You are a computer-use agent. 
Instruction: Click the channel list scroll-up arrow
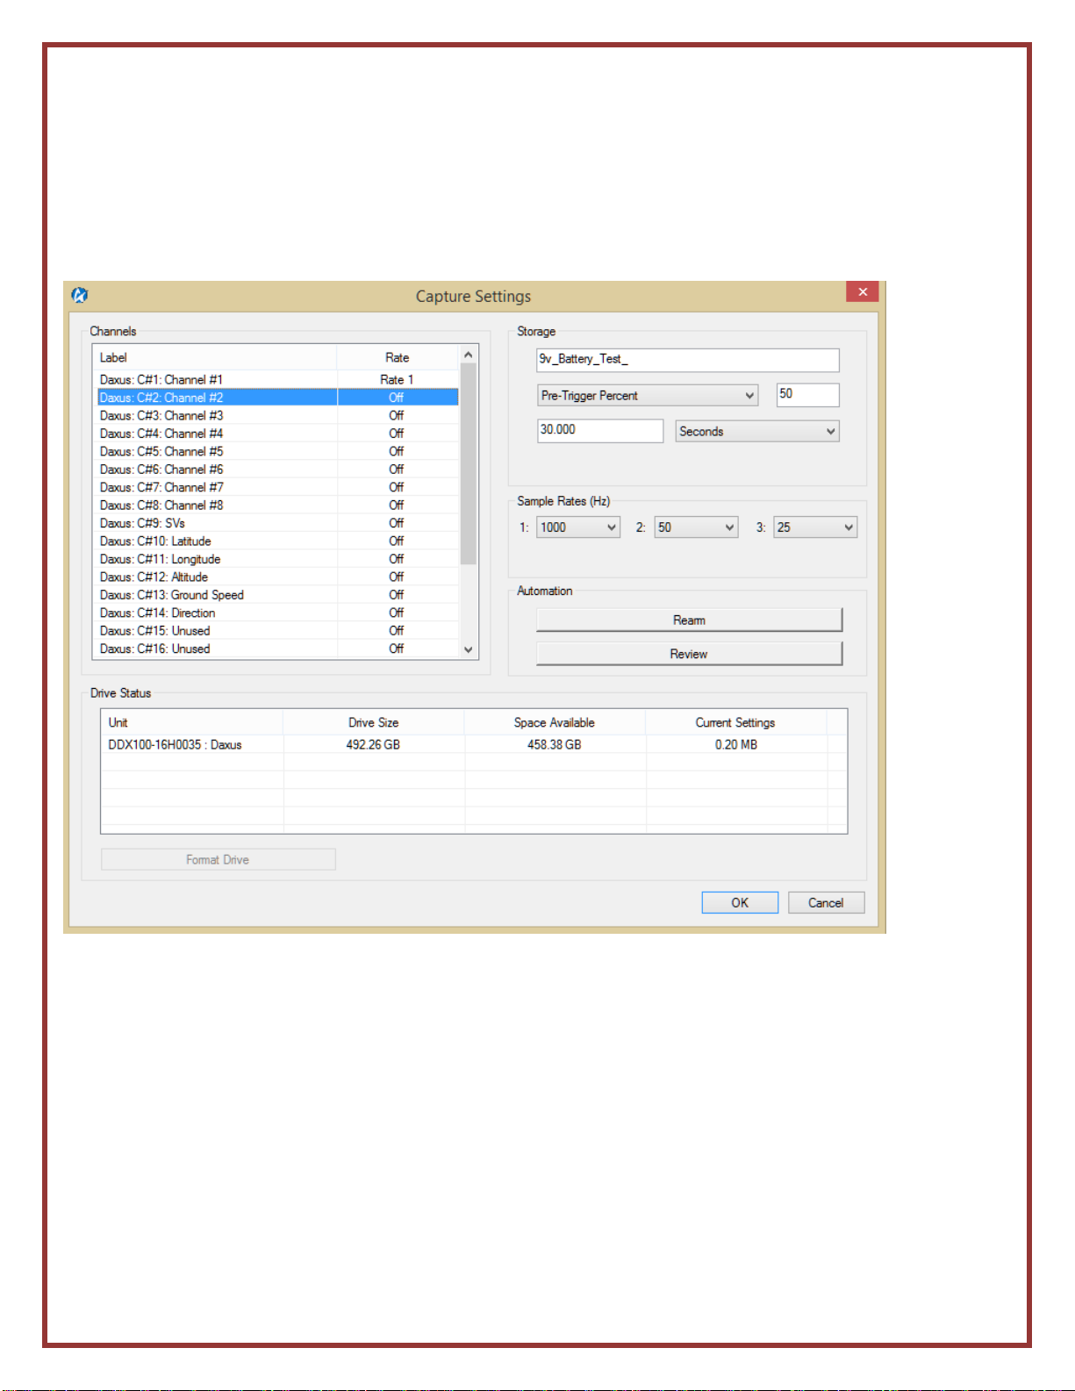tap(469, 355)
